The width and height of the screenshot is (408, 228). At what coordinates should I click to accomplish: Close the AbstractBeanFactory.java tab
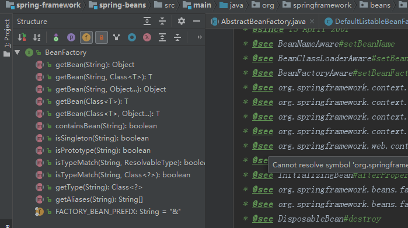(x=312, y=22)
